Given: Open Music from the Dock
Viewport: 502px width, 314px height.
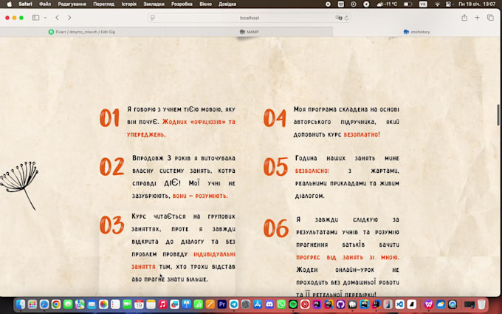Looking at the screenshot, I should pyautogui.click(x=162, y=304).
